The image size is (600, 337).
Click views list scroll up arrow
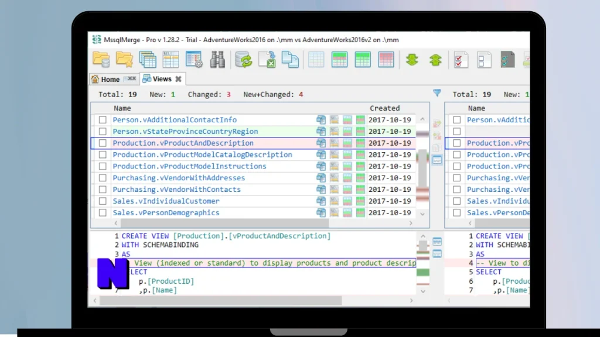click(422, 119)
